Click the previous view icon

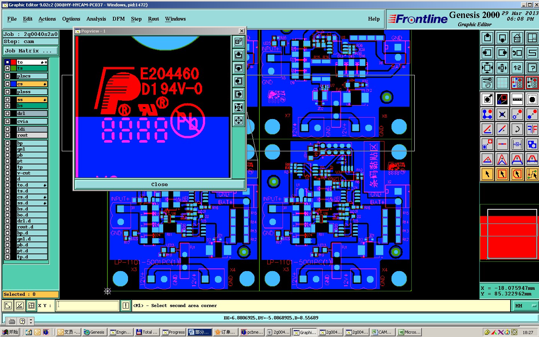(517, 53)
